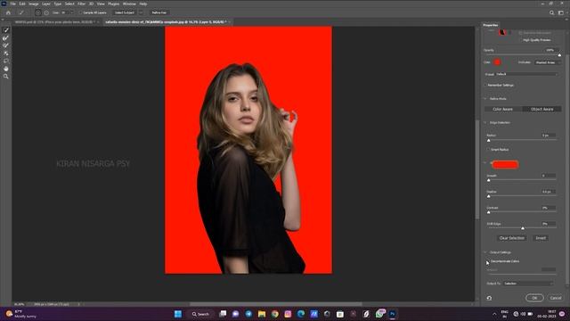
Task: Open File Explorer from the taskbar
Action: coord(262,314)
